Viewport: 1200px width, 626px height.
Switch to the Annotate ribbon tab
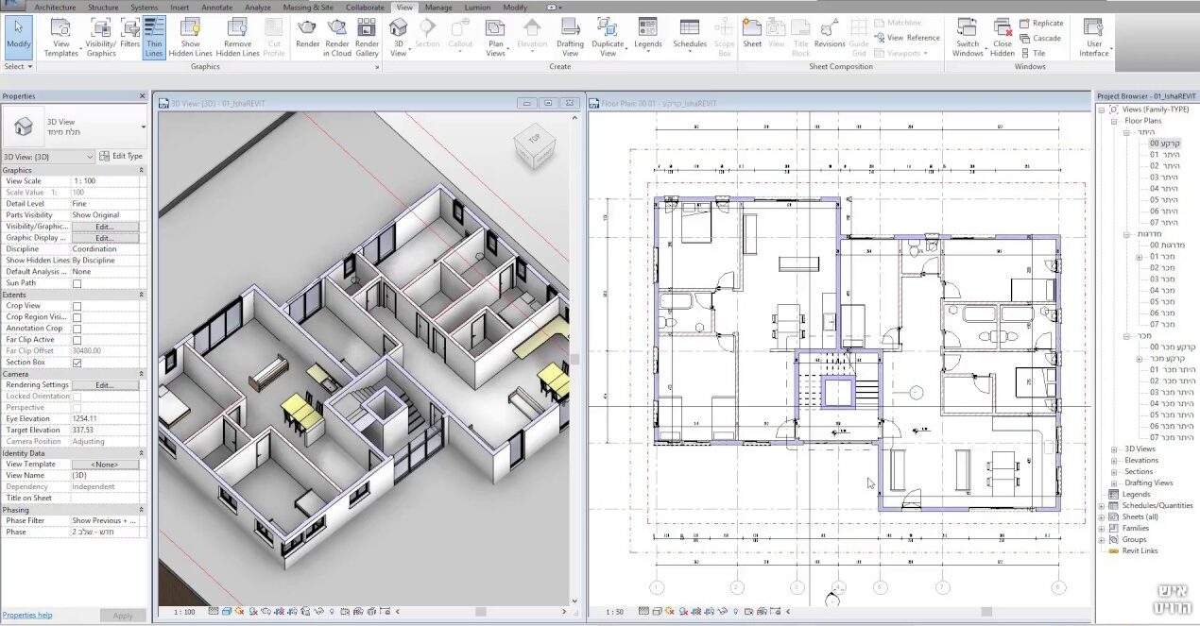pos(216,8)
